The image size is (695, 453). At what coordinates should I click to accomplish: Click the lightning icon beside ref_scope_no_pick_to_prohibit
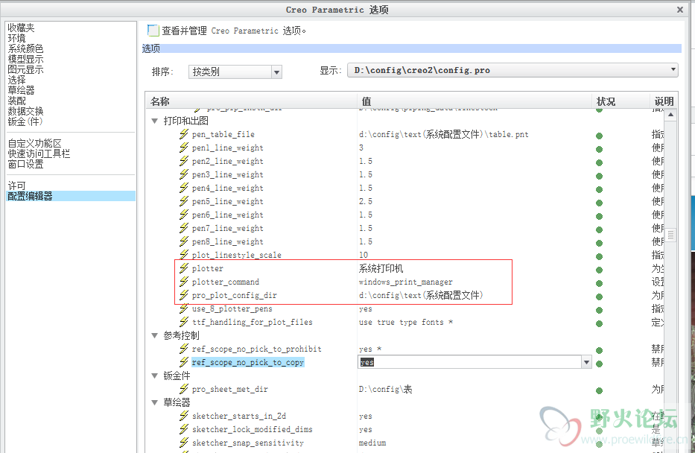(184, 349)
